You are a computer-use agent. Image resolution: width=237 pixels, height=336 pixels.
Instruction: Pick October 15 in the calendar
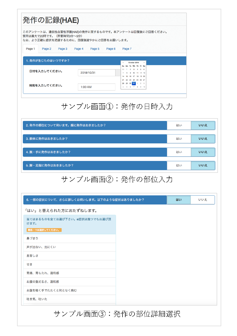127,76
